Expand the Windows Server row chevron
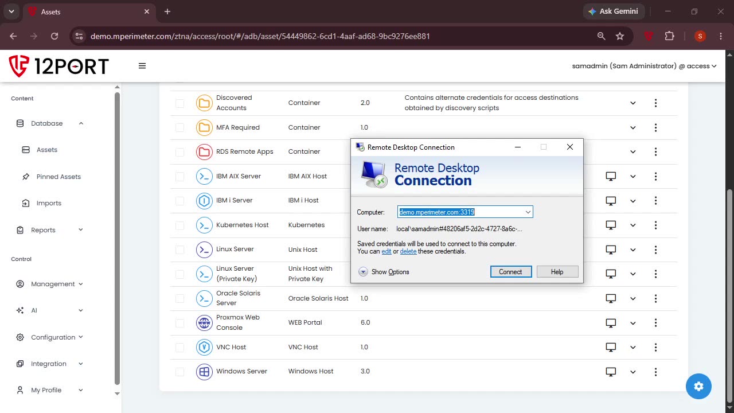The height and width of the screenshot is (413, 734). click(x=633, y=372)
